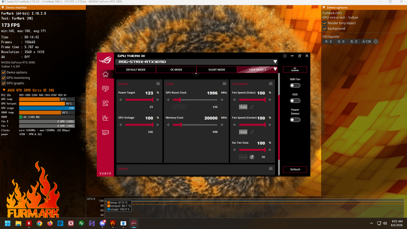Viewport: 407px width, 229px height.
Task: Open Google Chrome from taskbar
Action: (39, 223)
